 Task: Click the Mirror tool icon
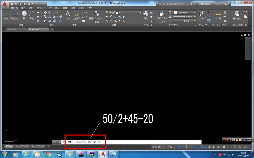(x=50, y=17)
